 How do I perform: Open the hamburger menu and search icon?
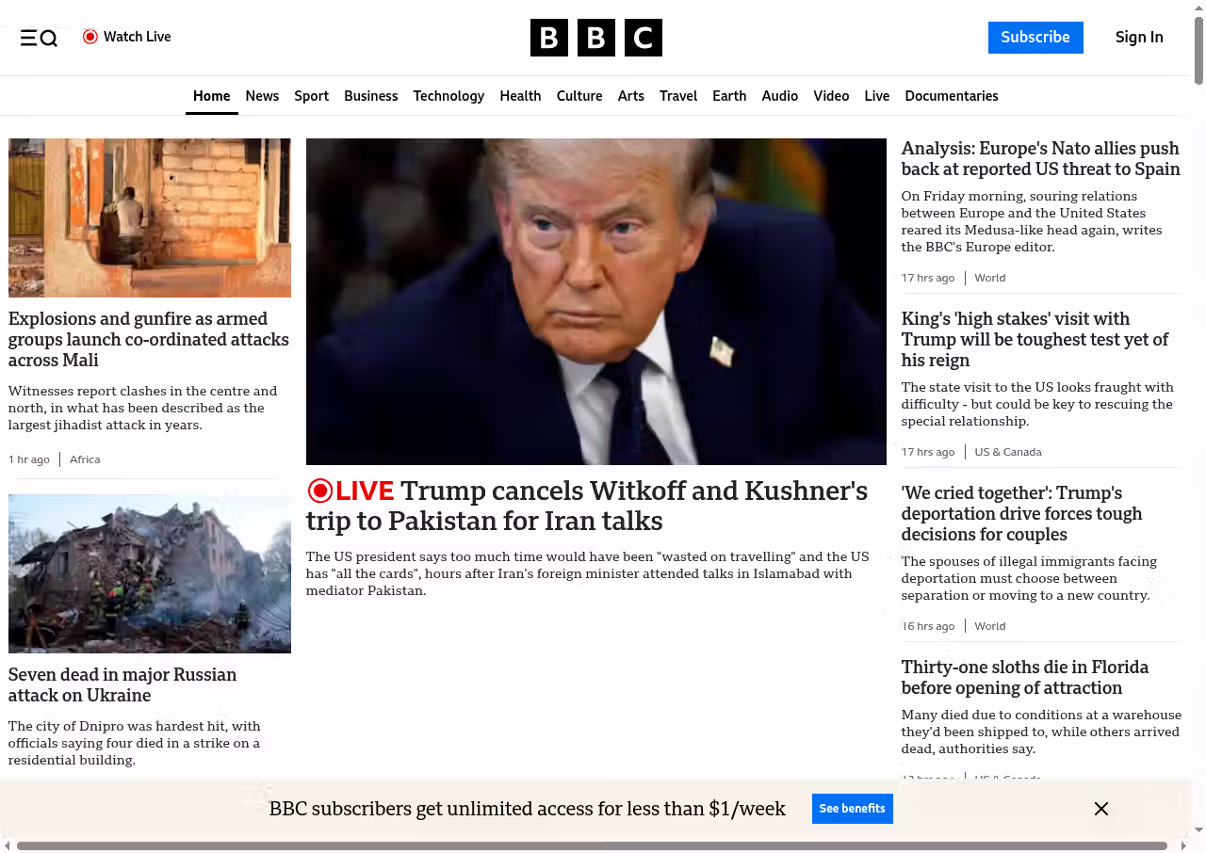[39, 38]
